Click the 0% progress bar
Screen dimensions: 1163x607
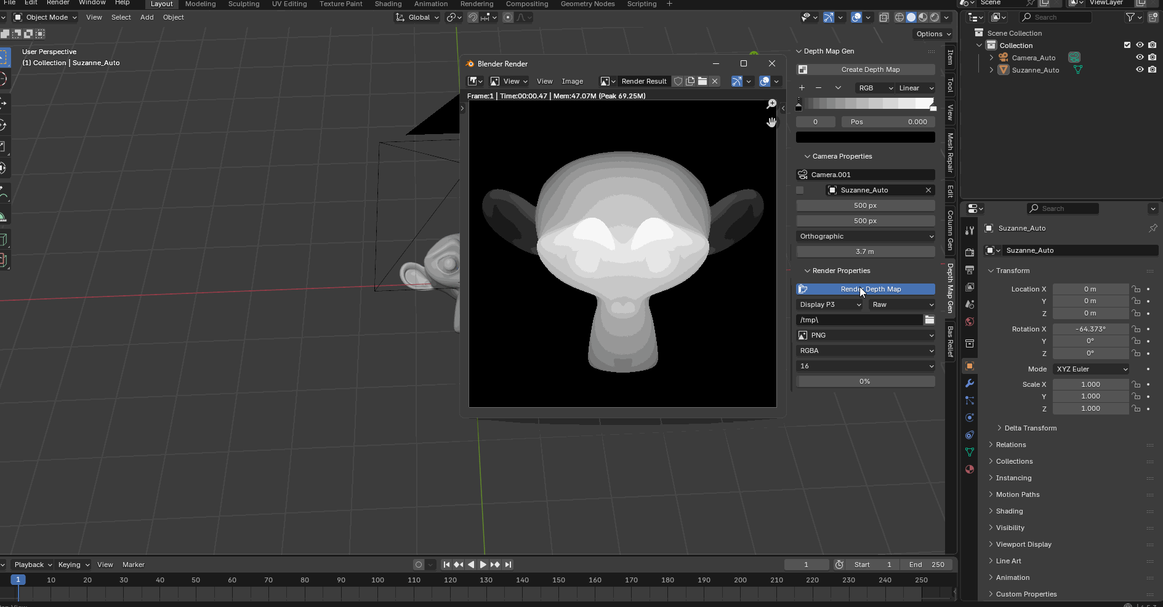(866, 381)
